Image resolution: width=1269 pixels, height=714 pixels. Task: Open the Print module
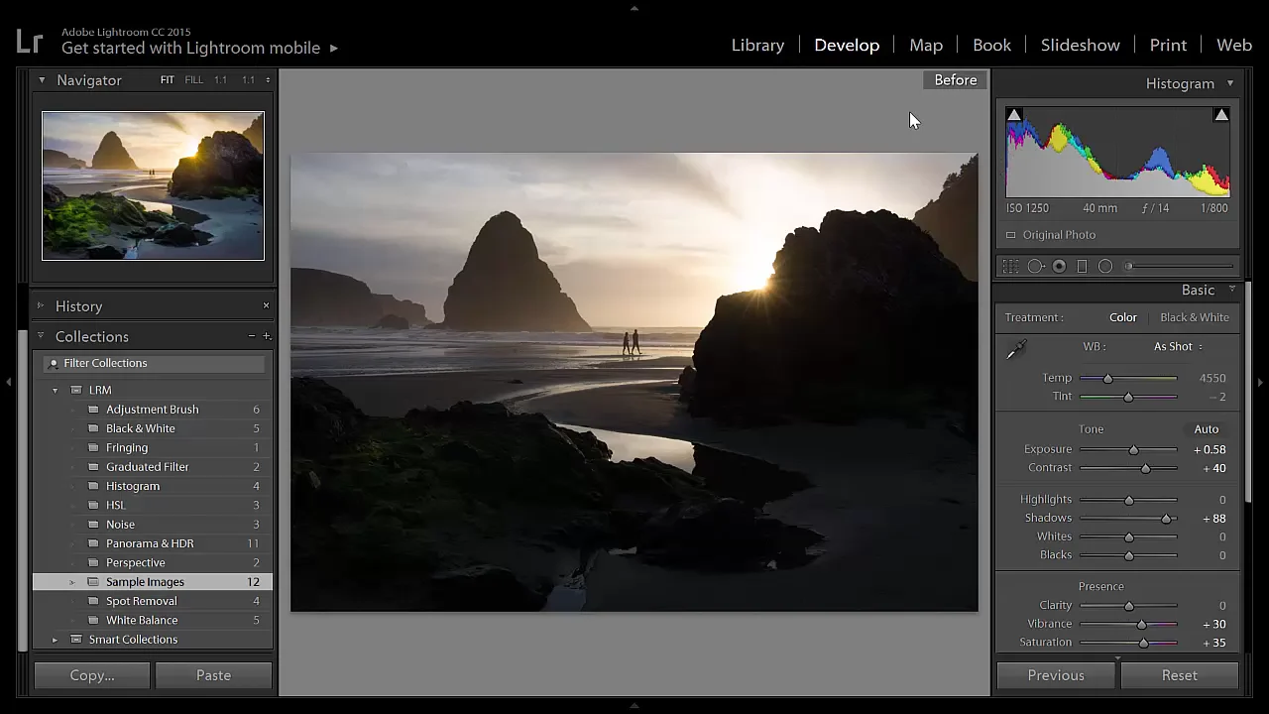[1168, 45]
